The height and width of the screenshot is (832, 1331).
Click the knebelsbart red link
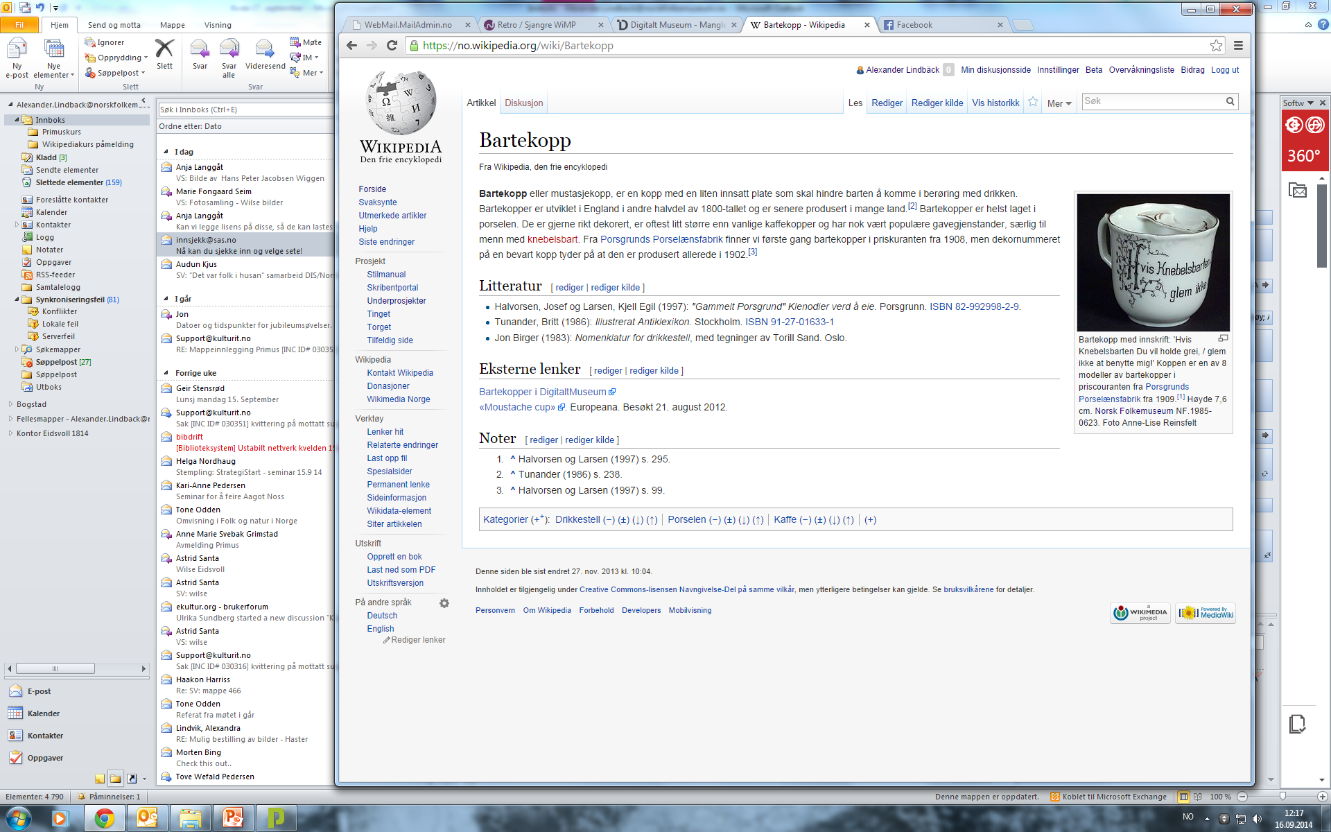click(x=553, y=239)
